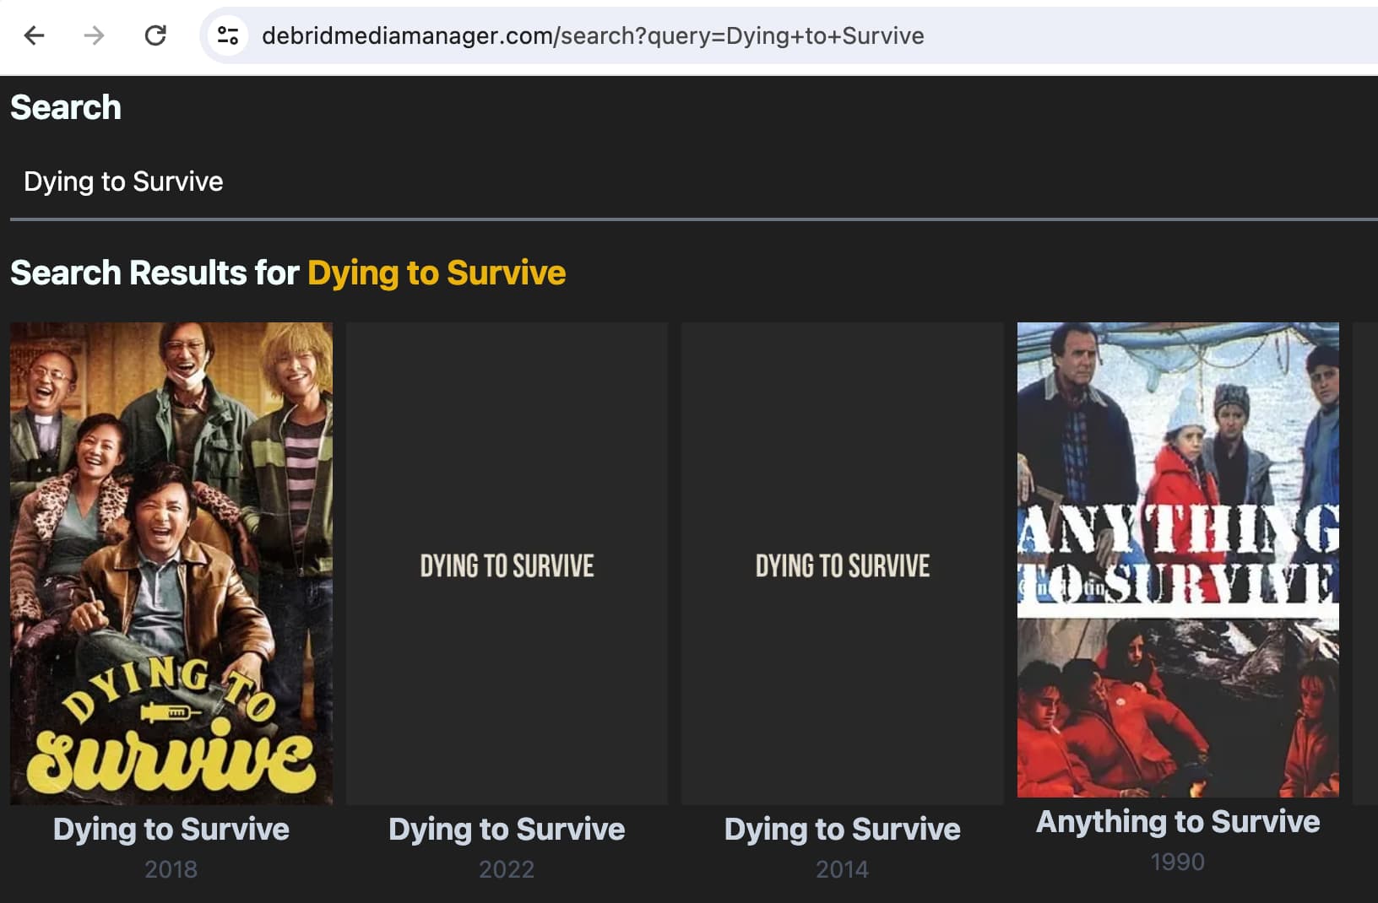Click the yellow Dying to Survive query text
This screenshot has height=903, width=1378.
[437, 273]
